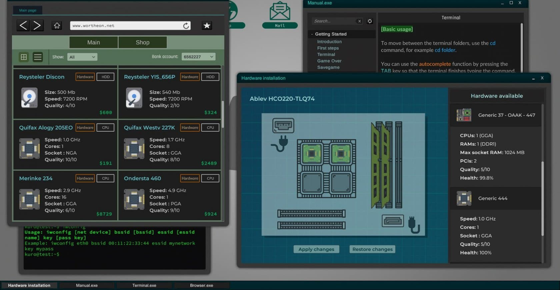The width and height of the screenshot is (560, 290).
Task: Open the Mail desktop icon
Action: pos(280,15)
